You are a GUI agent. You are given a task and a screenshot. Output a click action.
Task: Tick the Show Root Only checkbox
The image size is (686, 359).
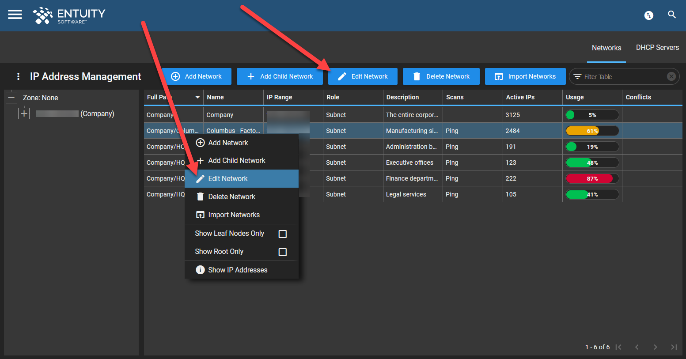(283, 252)
